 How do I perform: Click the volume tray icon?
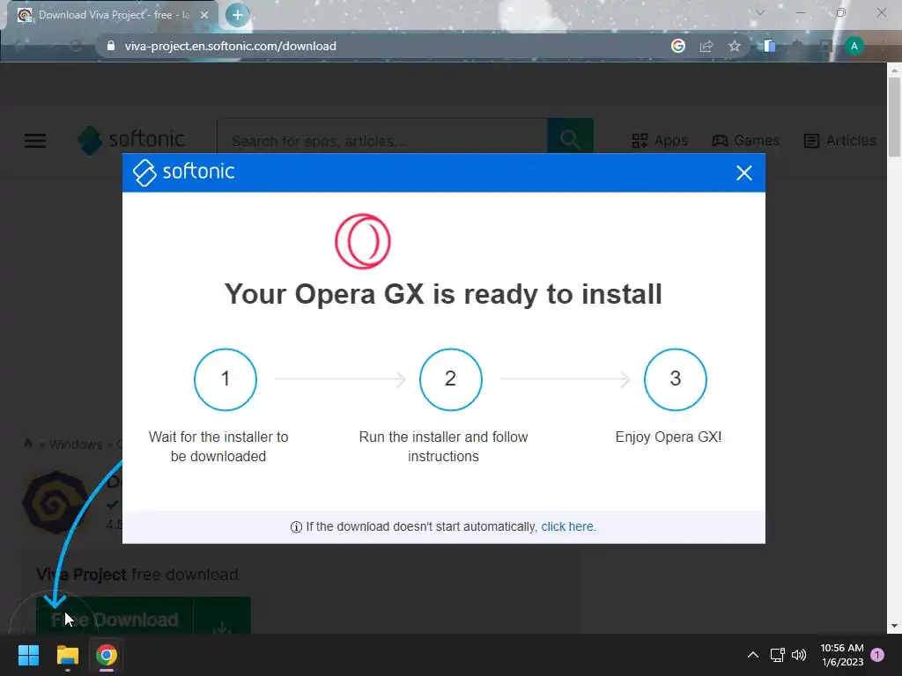tap(799, 655)
